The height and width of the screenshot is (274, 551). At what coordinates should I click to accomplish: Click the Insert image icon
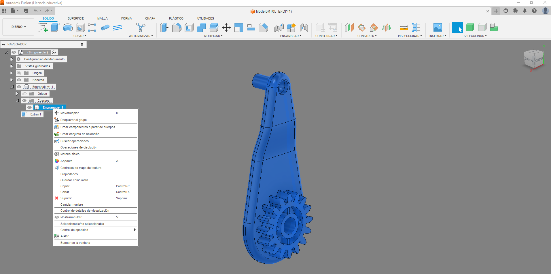[x=437, y=28]
